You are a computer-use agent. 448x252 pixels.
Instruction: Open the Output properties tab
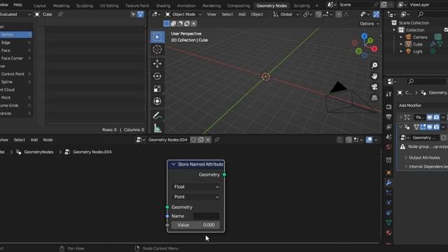[x=388, y=117]
